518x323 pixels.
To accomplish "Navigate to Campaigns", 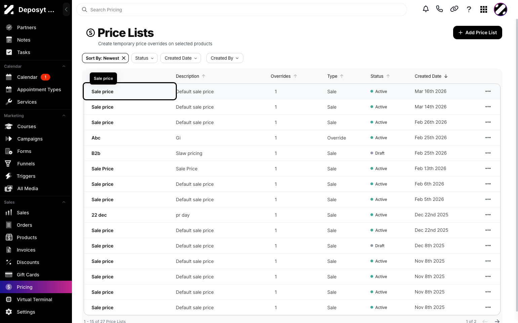I will tap(36, 139).
